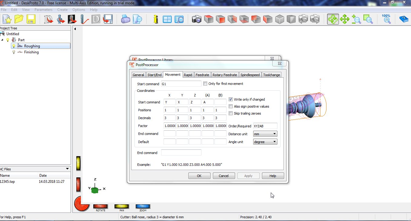Go to previous view with left-arrow camera
Screen dimensions: 411x221
[x=303, y=19]
